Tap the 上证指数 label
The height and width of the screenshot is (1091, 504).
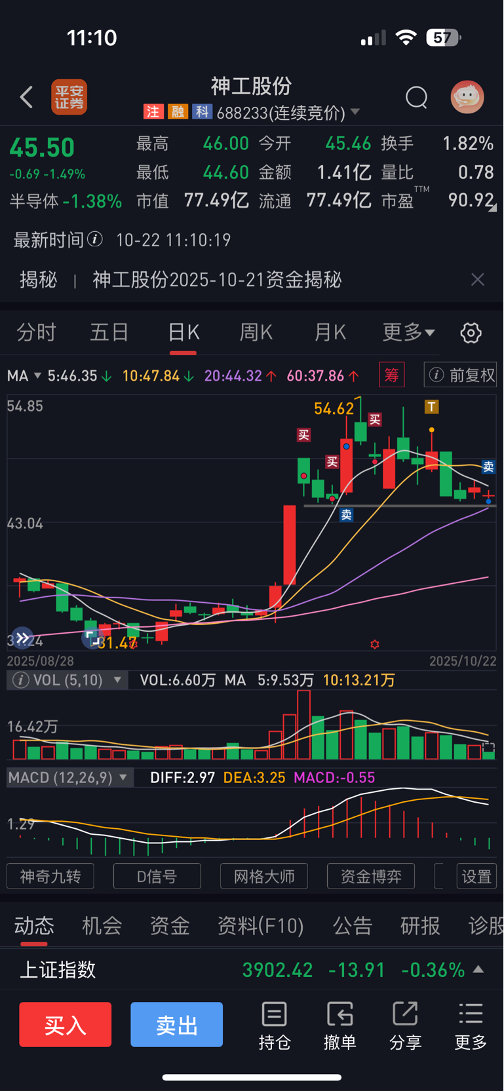(58, 969)
